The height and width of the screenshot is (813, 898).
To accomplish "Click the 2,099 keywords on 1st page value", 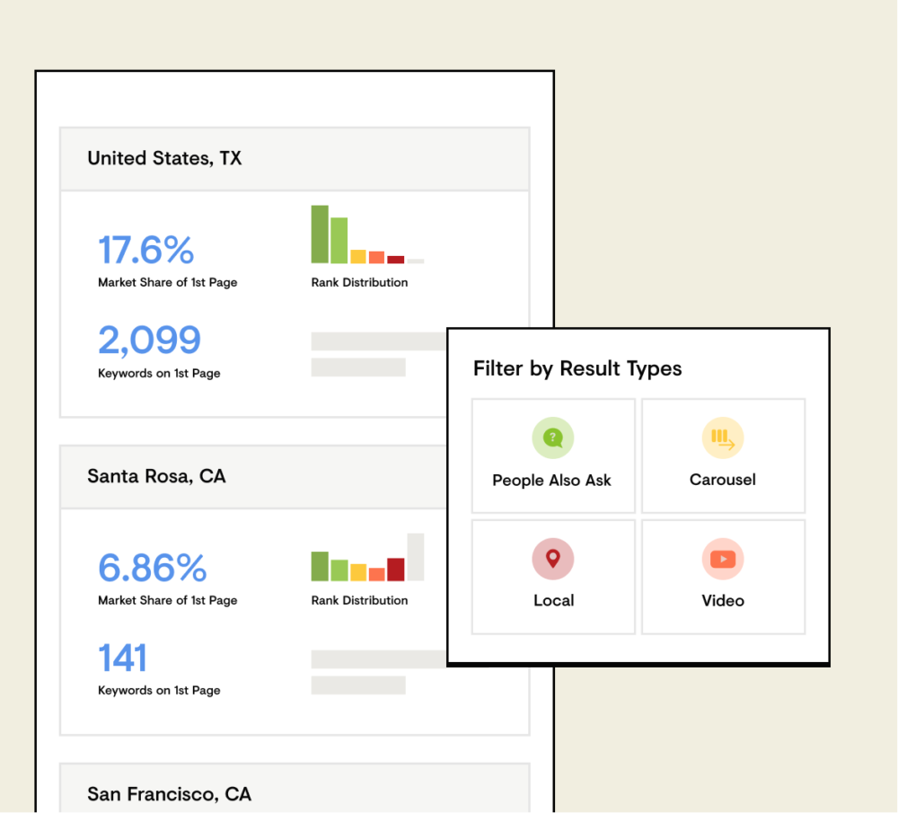I will click(x=149, y=340).
